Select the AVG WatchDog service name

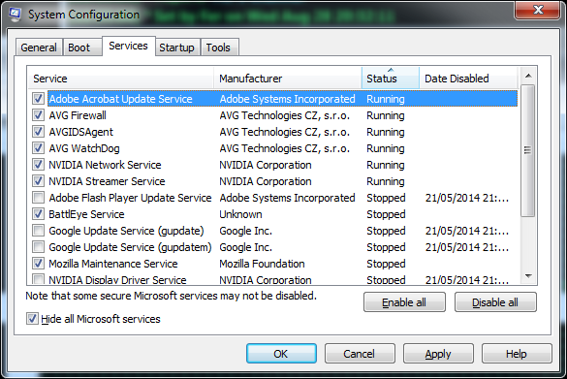tap(84, 148)
